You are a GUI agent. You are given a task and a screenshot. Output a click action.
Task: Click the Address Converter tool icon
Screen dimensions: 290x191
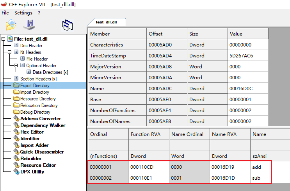pos(16,119)
